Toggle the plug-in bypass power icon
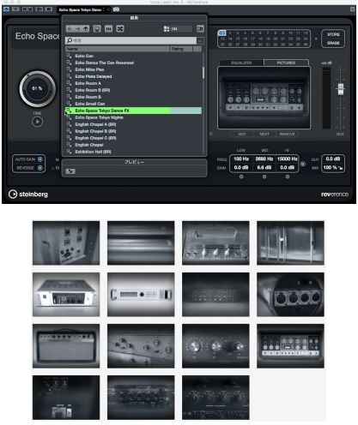 [6, 9]
